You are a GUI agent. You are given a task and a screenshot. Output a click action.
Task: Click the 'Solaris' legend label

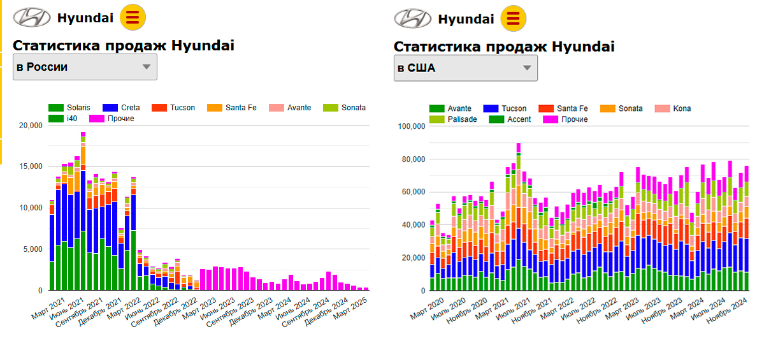pyautogui.click(x=80, y=108)
